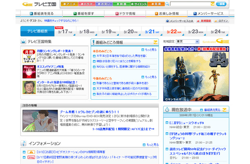Screen dimensions: 250x164
Task: Open オススメTVアニメ特集 link
Action: [x=50, y=66]
